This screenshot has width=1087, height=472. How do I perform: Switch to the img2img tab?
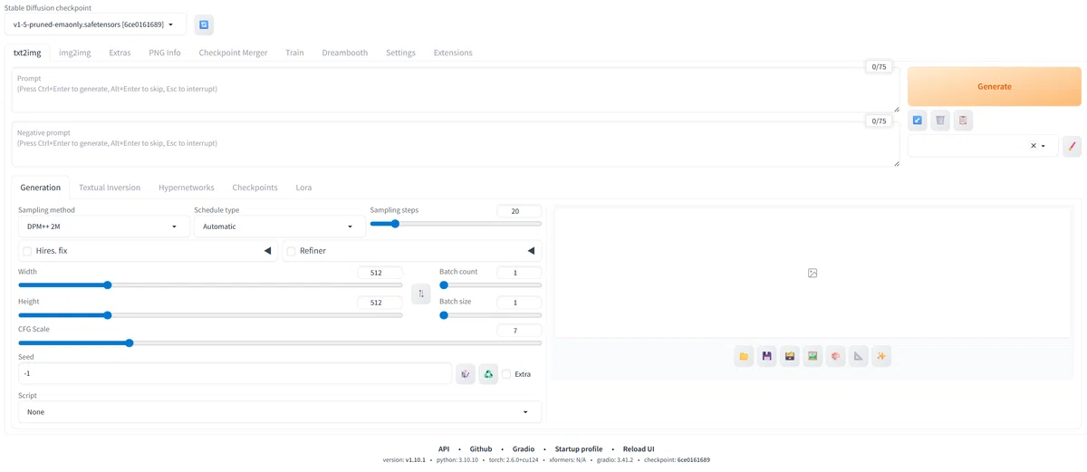(75, 53)
